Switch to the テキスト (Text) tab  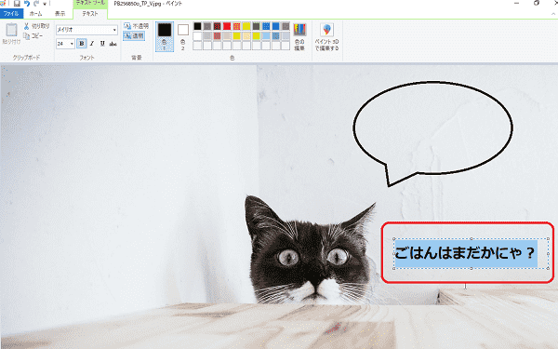[x=90, y=14]
